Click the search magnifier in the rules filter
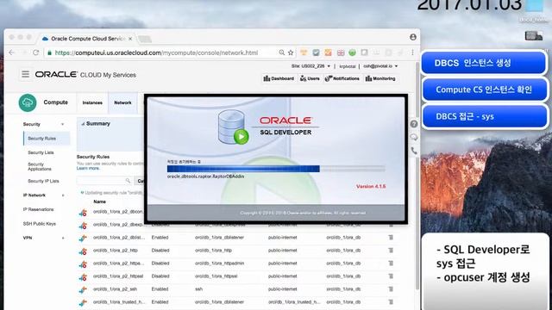552x310 pixels. point(128,181)
